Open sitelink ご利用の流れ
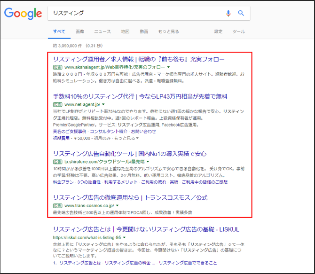 coord(153,182)
